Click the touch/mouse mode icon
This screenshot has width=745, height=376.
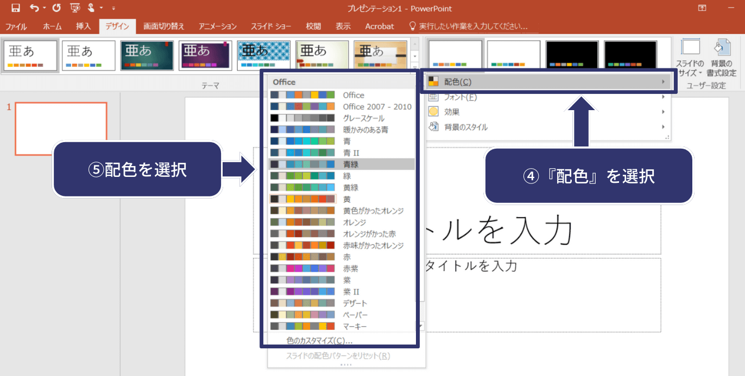point(91,8)
